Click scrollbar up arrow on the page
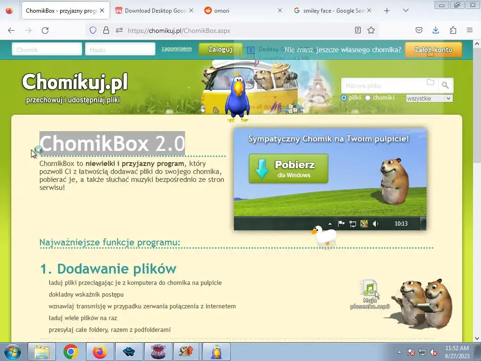Image resolution: width=481 pixels, height=361 pixels. point(477,44)
